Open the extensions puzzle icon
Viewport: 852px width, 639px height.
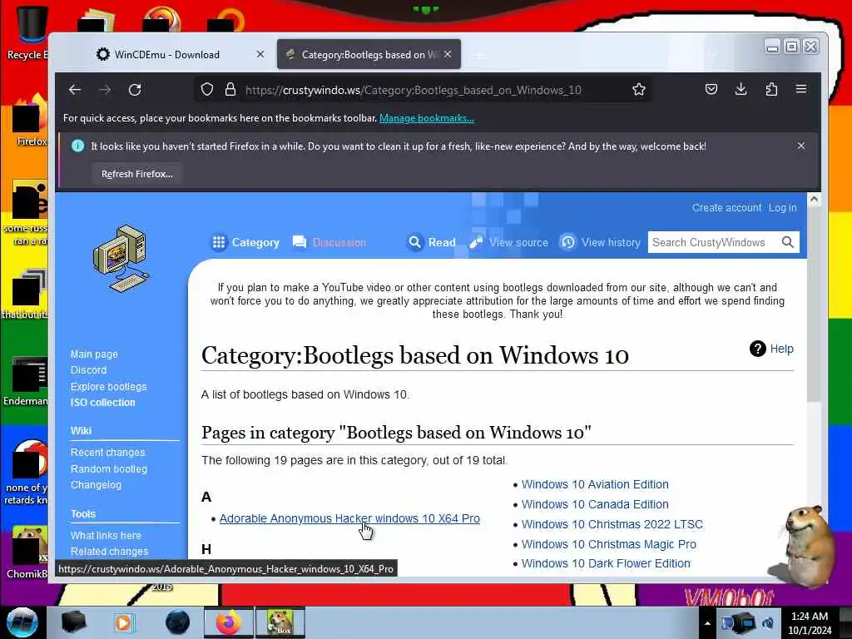point(771,89)
